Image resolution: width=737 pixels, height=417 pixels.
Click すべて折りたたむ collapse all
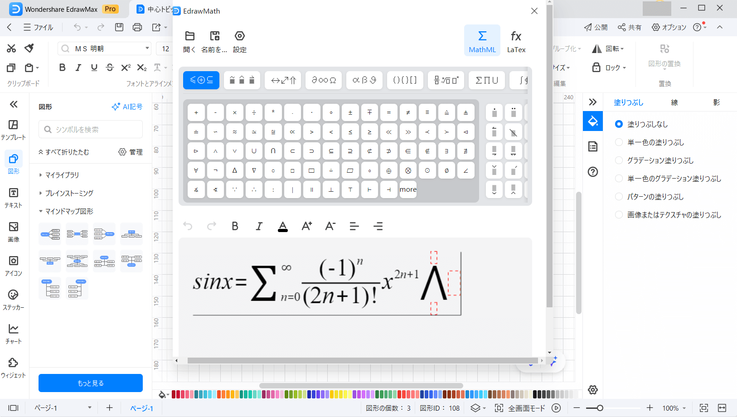(63, 152)
